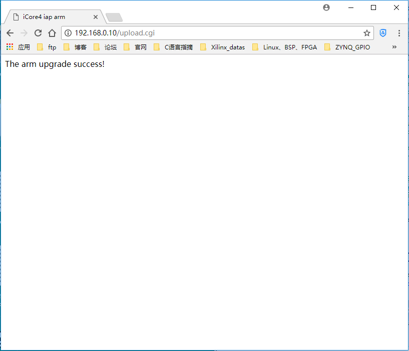Open the Apps shortcut in bookmarks bar
The height and width of the screenshot is (351, 409).
(18, 47)
